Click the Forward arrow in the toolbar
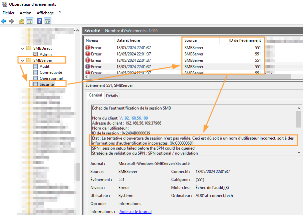Image resolution: width=303 pixels, height=215 pixels. pyautogui.click(x=11, y=21)
